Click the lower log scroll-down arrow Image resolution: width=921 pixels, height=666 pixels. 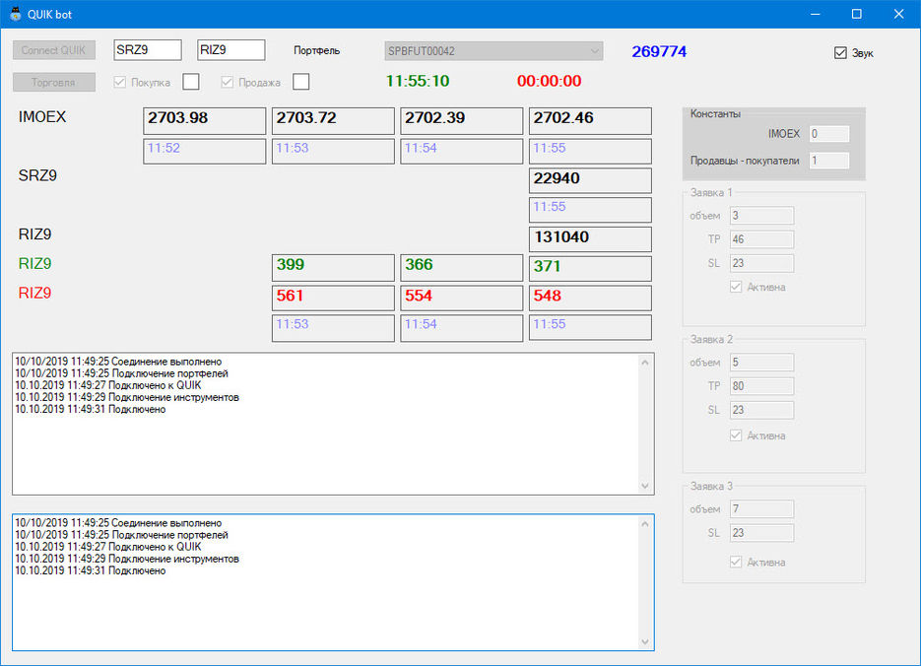[x=645, y=642]
